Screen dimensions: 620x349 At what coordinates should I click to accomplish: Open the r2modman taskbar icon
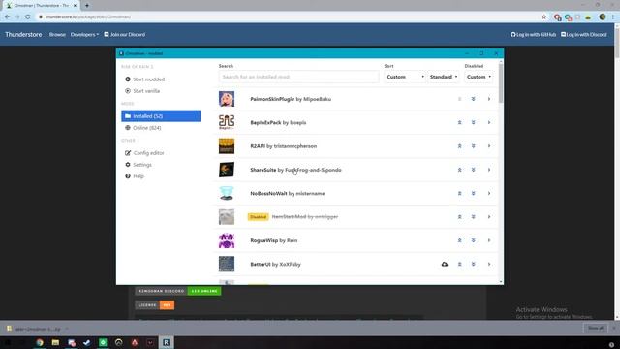166,342
